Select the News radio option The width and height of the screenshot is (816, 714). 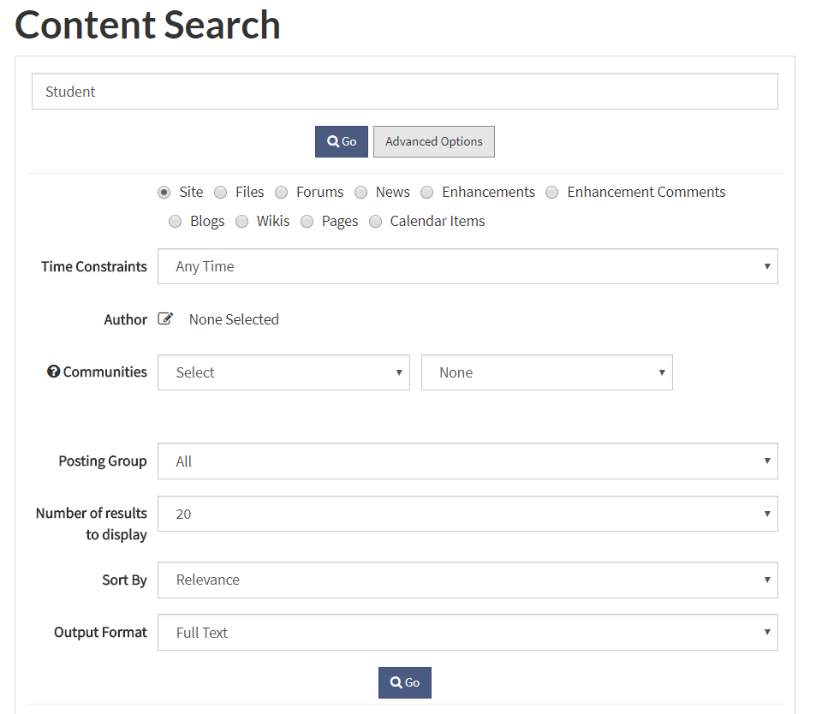(x=360, y=193)
